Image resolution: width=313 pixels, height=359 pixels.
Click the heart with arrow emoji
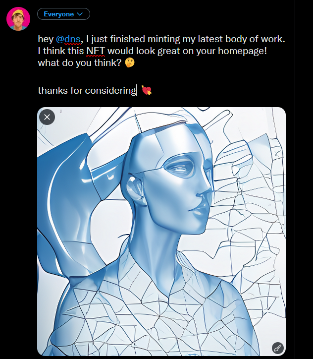147,91
